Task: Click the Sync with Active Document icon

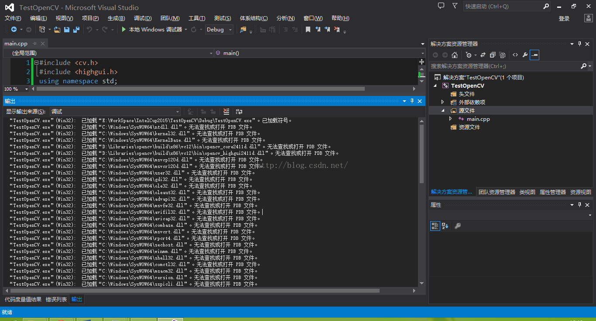Action: point(483,55)
